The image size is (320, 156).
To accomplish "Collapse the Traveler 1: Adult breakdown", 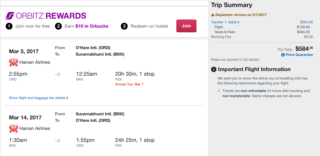I will (x=225, y=22).
